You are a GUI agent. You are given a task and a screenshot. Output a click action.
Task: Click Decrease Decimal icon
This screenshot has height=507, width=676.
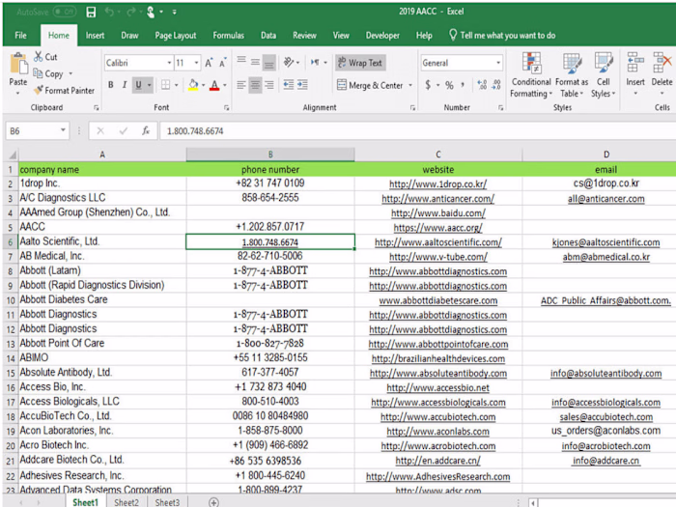[496, 85]
